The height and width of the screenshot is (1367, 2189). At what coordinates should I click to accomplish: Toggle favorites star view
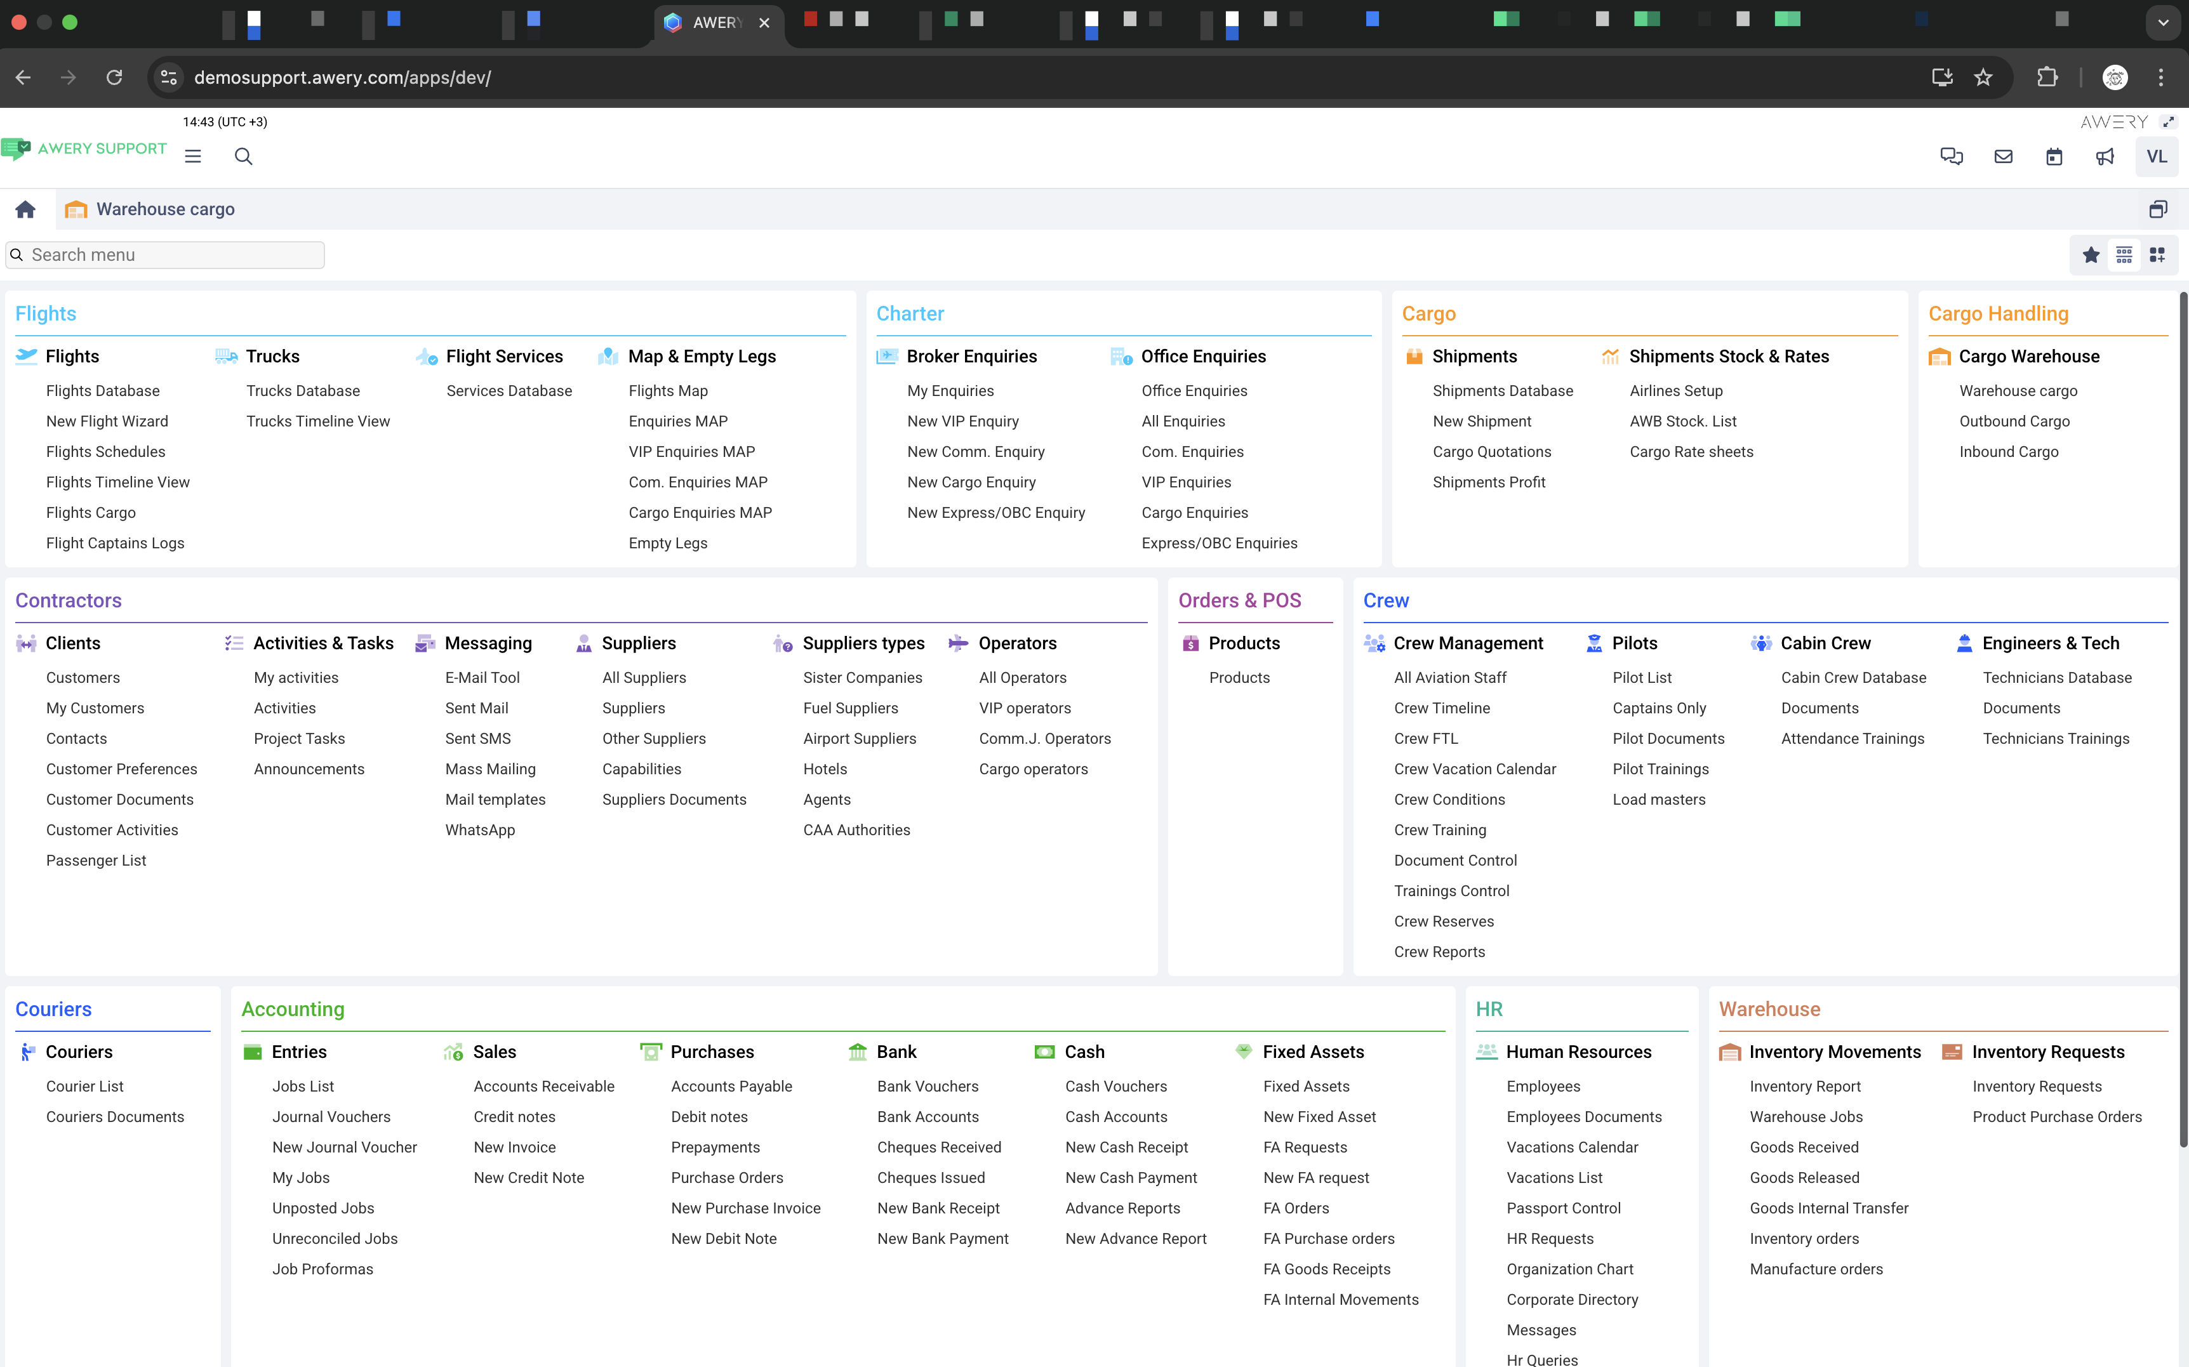(x=2091, y=255)
